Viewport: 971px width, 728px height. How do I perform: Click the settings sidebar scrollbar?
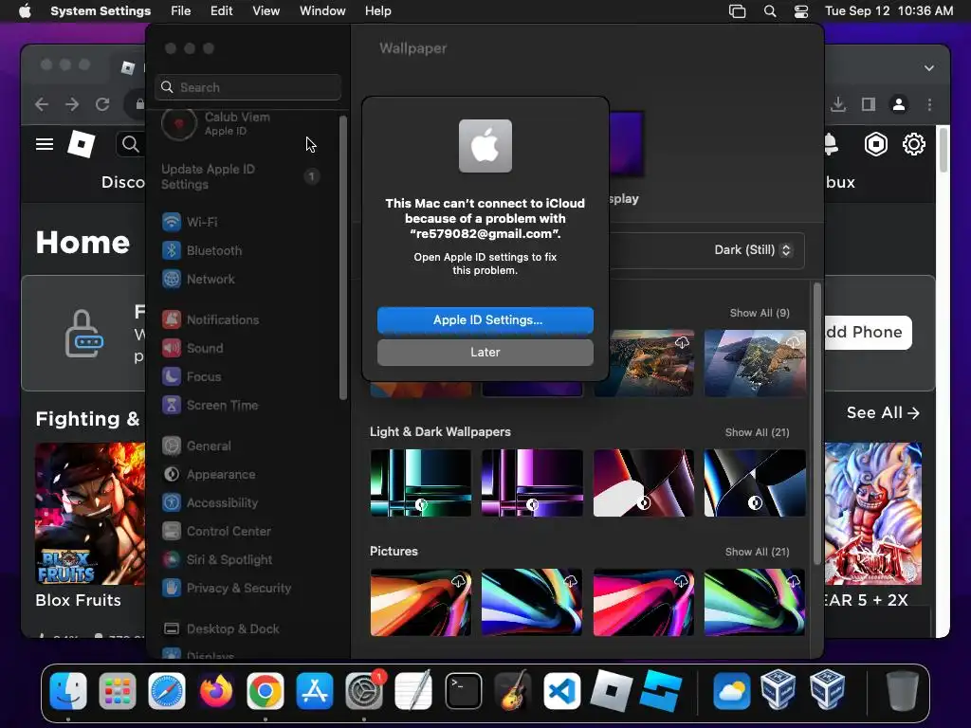pyautogui.click(x=343, y=258)
